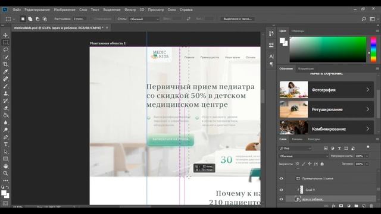Select the Eyedropper tool
Screen dimensions: 381x214
click(x=5, y=71)
